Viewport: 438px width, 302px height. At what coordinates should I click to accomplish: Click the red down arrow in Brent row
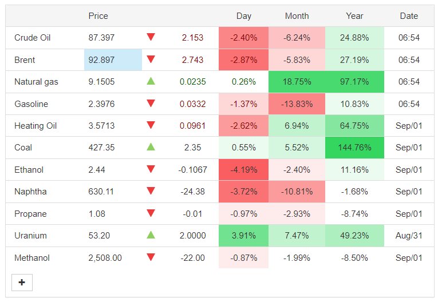151,59
